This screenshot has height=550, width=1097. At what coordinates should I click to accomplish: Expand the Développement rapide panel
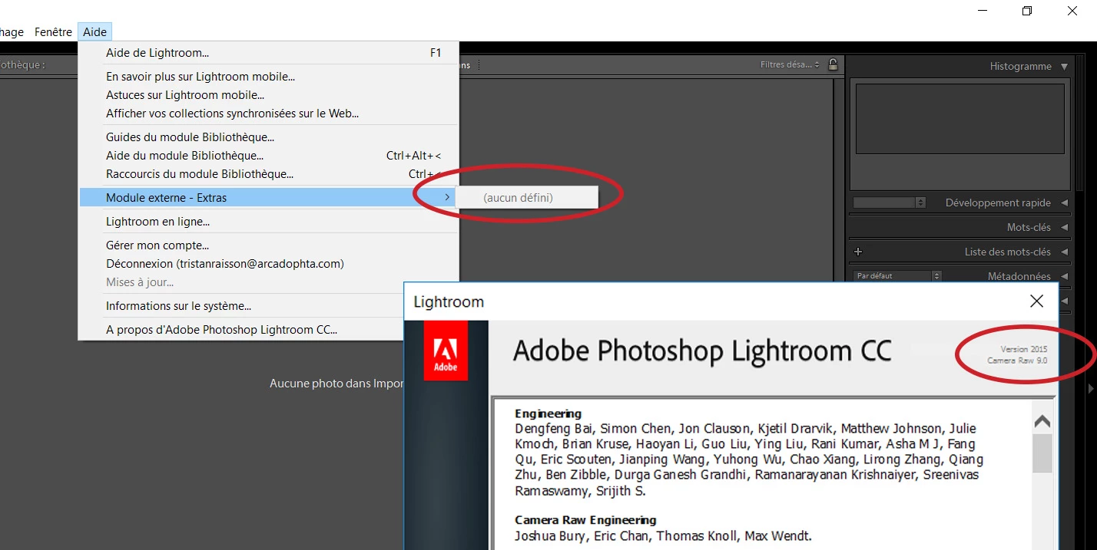pyautogui.click(x=1064, y=203)
